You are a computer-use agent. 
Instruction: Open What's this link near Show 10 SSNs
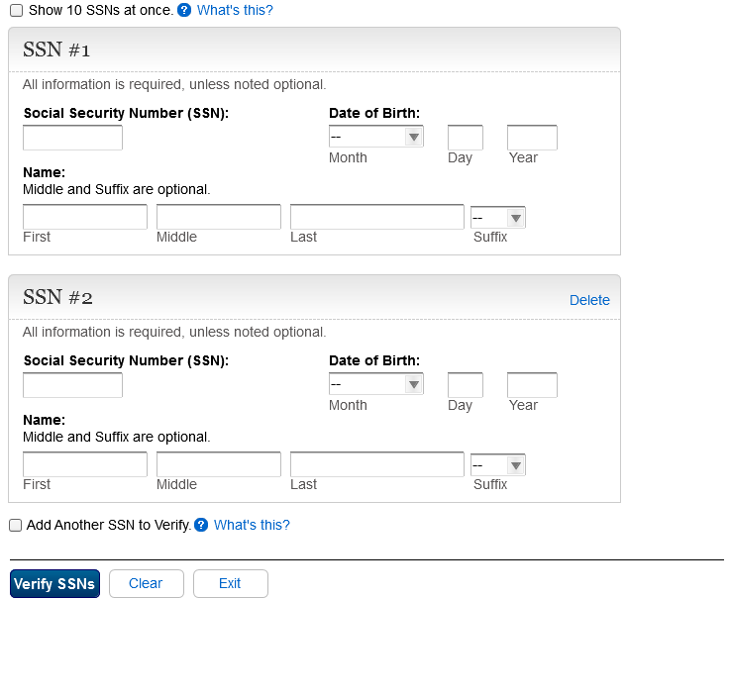(x=235, y=11)
